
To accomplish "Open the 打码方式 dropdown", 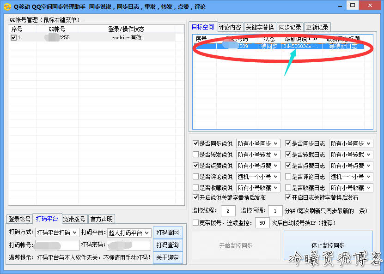I will 57,232.
